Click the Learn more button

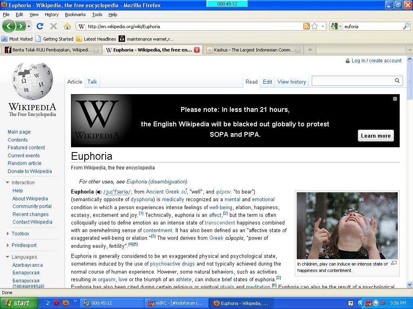pyautogui.click(x=375, y=136)
